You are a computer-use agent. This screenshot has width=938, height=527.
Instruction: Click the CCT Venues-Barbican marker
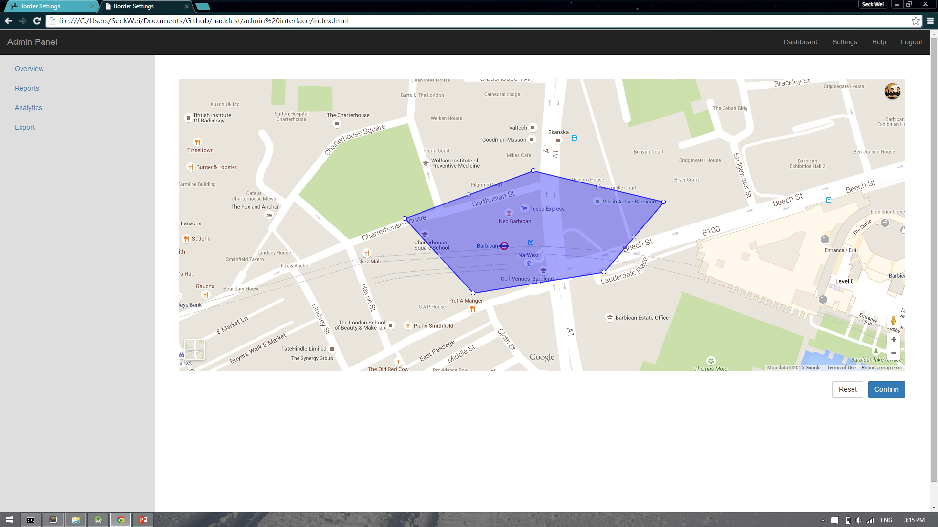543,271
